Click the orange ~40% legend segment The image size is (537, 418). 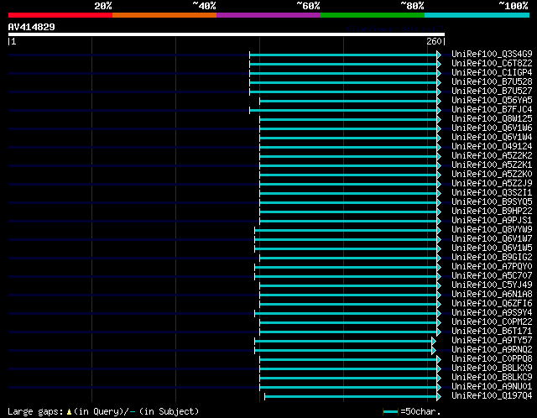164,15
